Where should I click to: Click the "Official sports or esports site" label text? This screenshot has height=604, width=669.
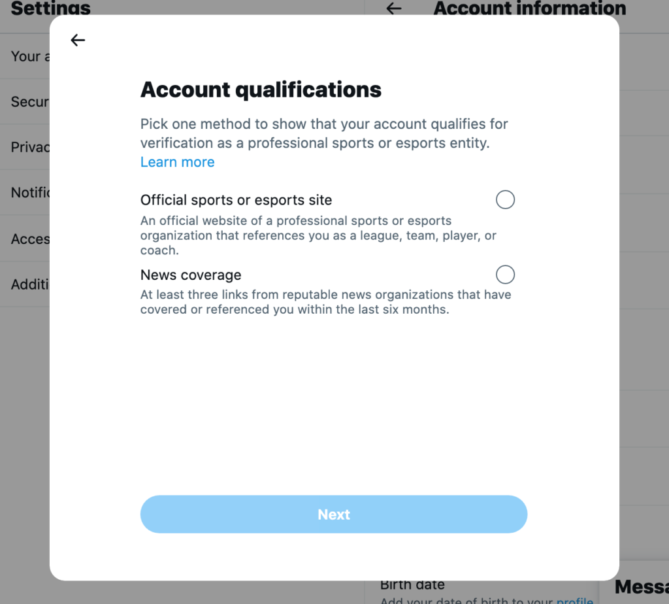[x=236, y=200]
